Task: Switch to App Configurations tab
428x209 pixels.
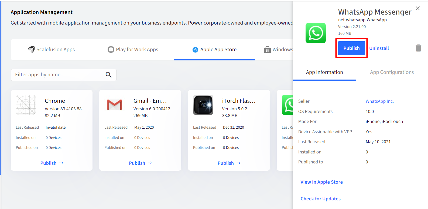Action: pos(392,72)
